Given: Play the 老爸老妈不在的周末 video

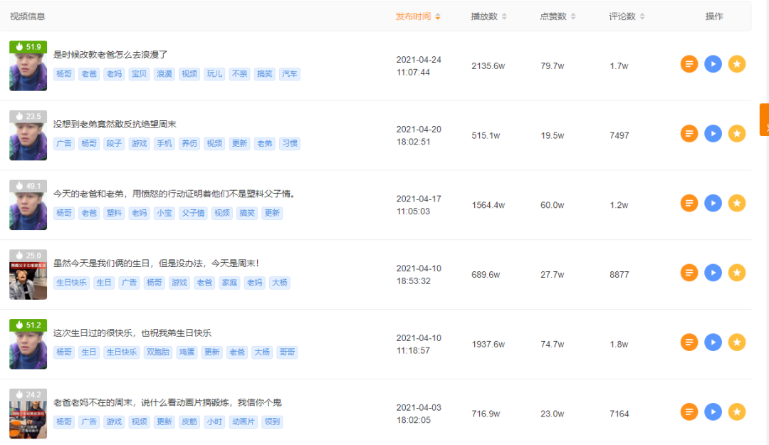Looking at the screenshot, I should [x=713, y=412].
